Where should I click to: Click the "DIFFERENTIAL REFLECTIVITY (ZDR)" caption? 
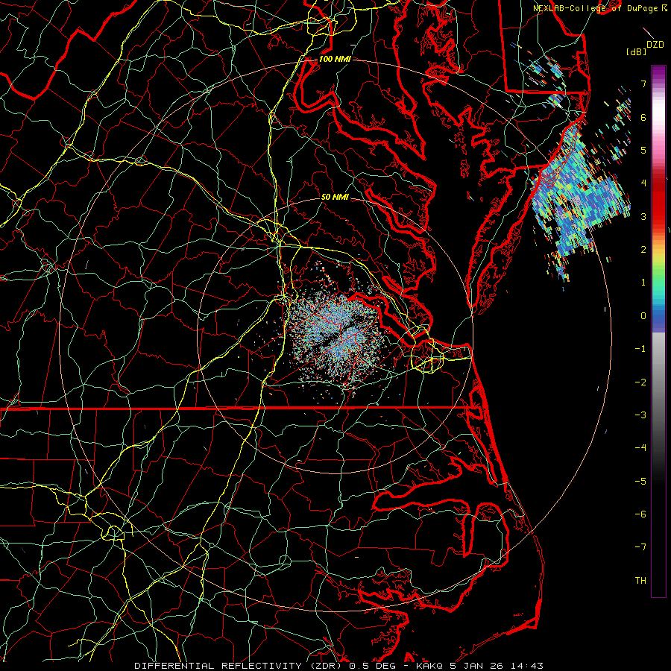click(239, 666)
